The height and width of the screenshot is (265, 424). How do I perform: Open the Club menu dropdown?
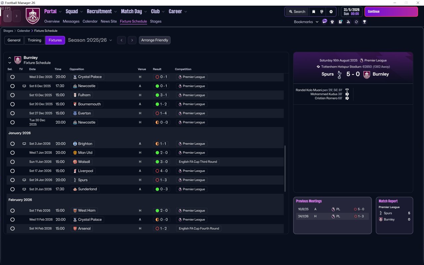click(158, 12)
